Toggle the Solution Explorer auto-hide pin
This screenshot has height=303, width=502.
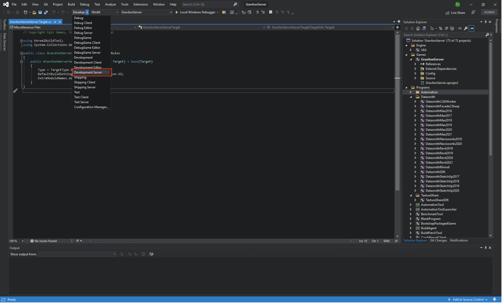485,22
